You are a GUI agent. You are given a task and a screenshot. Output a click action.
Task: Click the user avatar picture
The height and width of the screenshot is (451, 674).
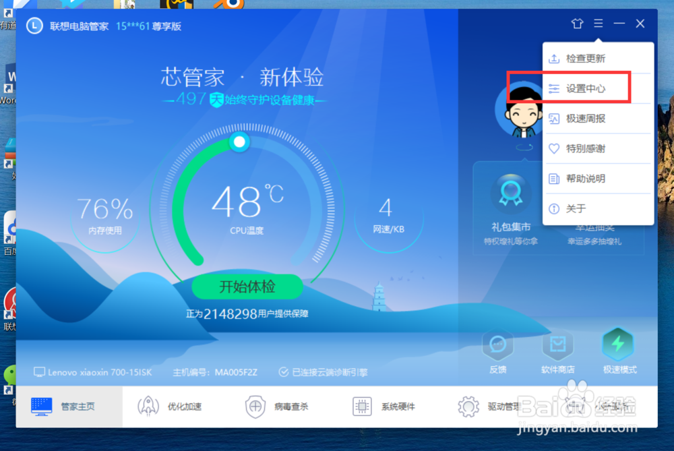[x=520, y=111]
